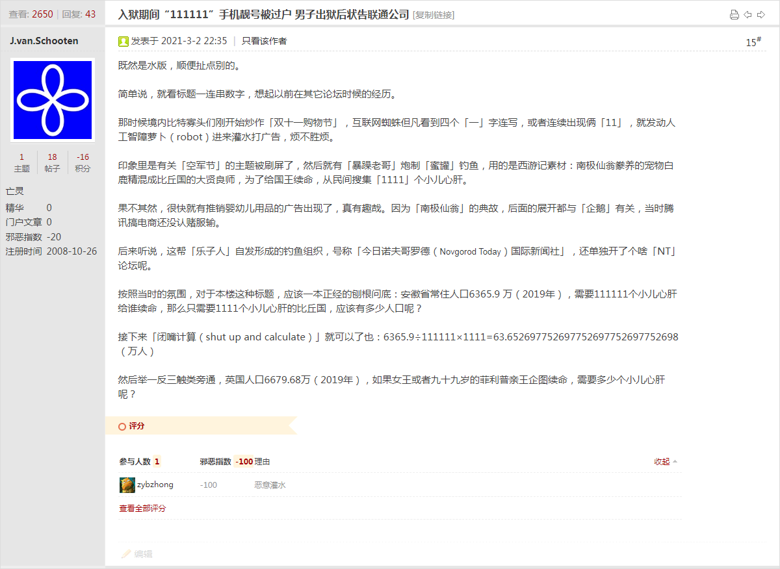The height and width of the screenshot is (569, 780).
Task: Open zybzhong's small avatar in ratings
Action: [x=127, y=485]
